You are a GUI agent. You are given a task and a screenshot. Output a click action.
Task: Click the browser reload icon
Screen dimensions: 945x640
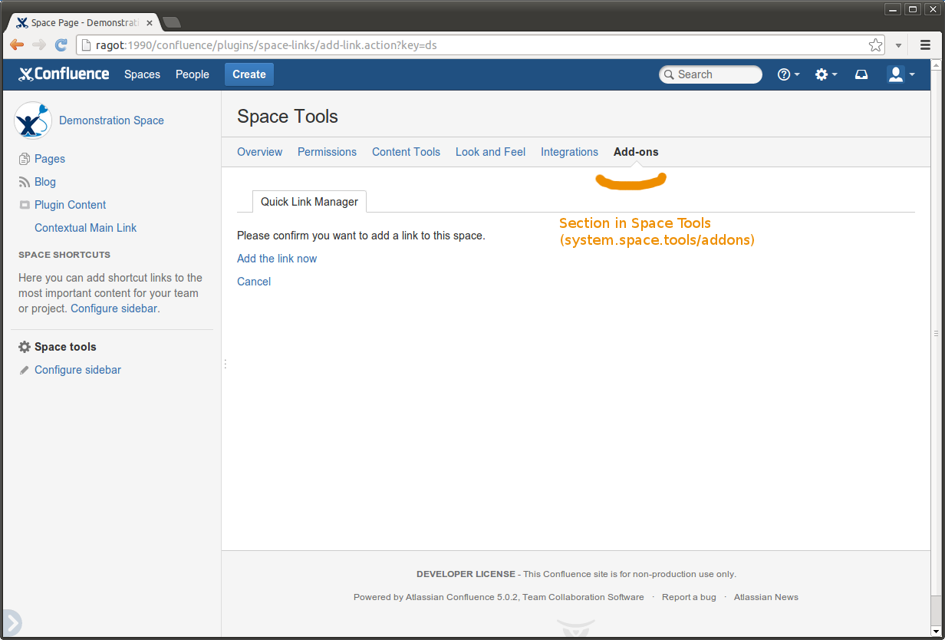coord(61,45)
